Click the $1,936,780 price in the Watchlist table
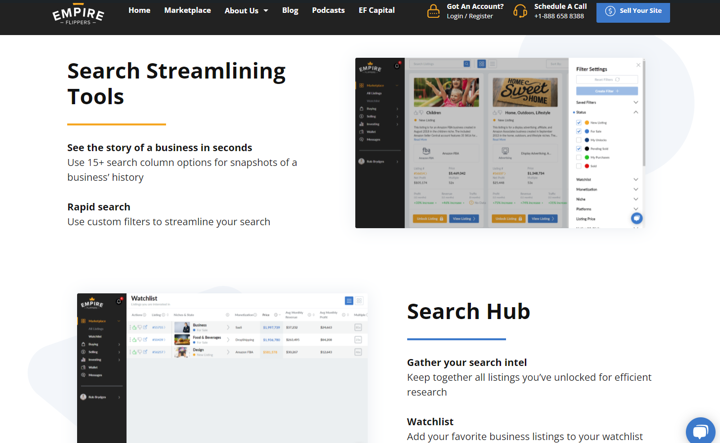This screenshot has height=443, width=720. coord(271,339)
